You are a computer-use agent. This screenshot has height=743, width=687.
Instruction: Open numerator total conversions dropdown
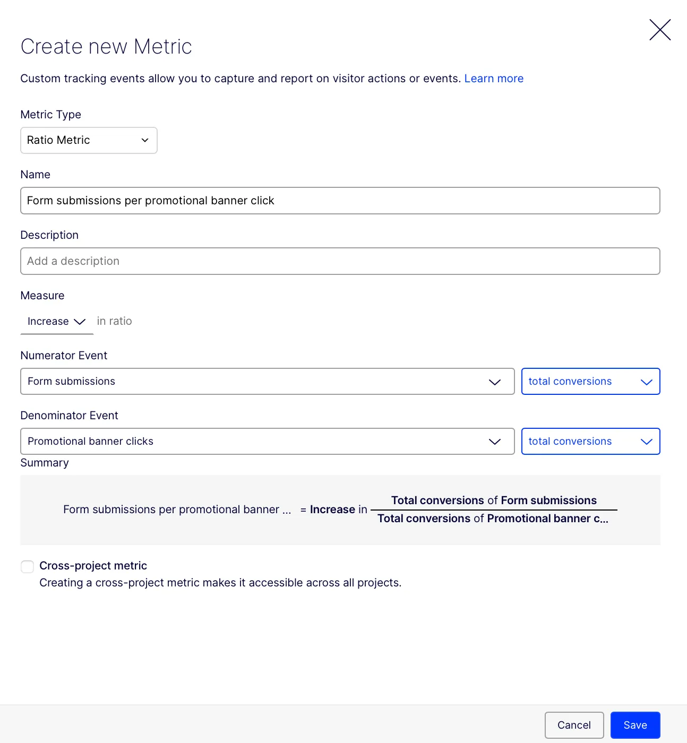[x=590, y=382]
